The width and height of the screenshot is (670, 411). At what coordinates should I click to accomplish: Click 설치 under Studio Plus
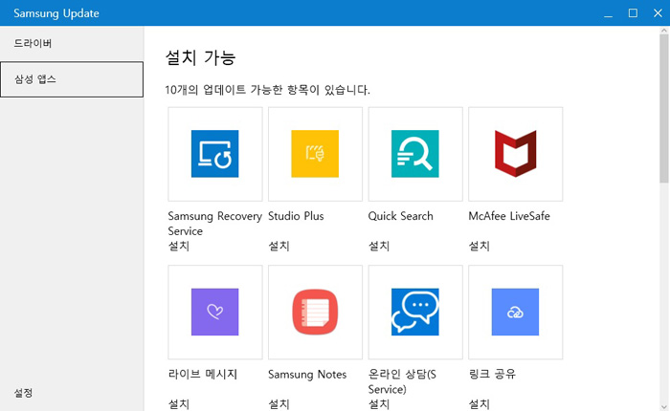(x=279, y=246)
